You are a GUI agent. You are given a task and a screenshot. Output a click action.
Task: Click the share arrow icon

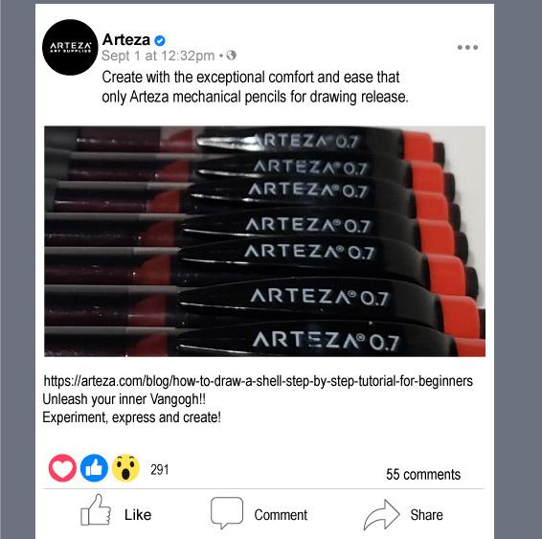coord(382,515)
